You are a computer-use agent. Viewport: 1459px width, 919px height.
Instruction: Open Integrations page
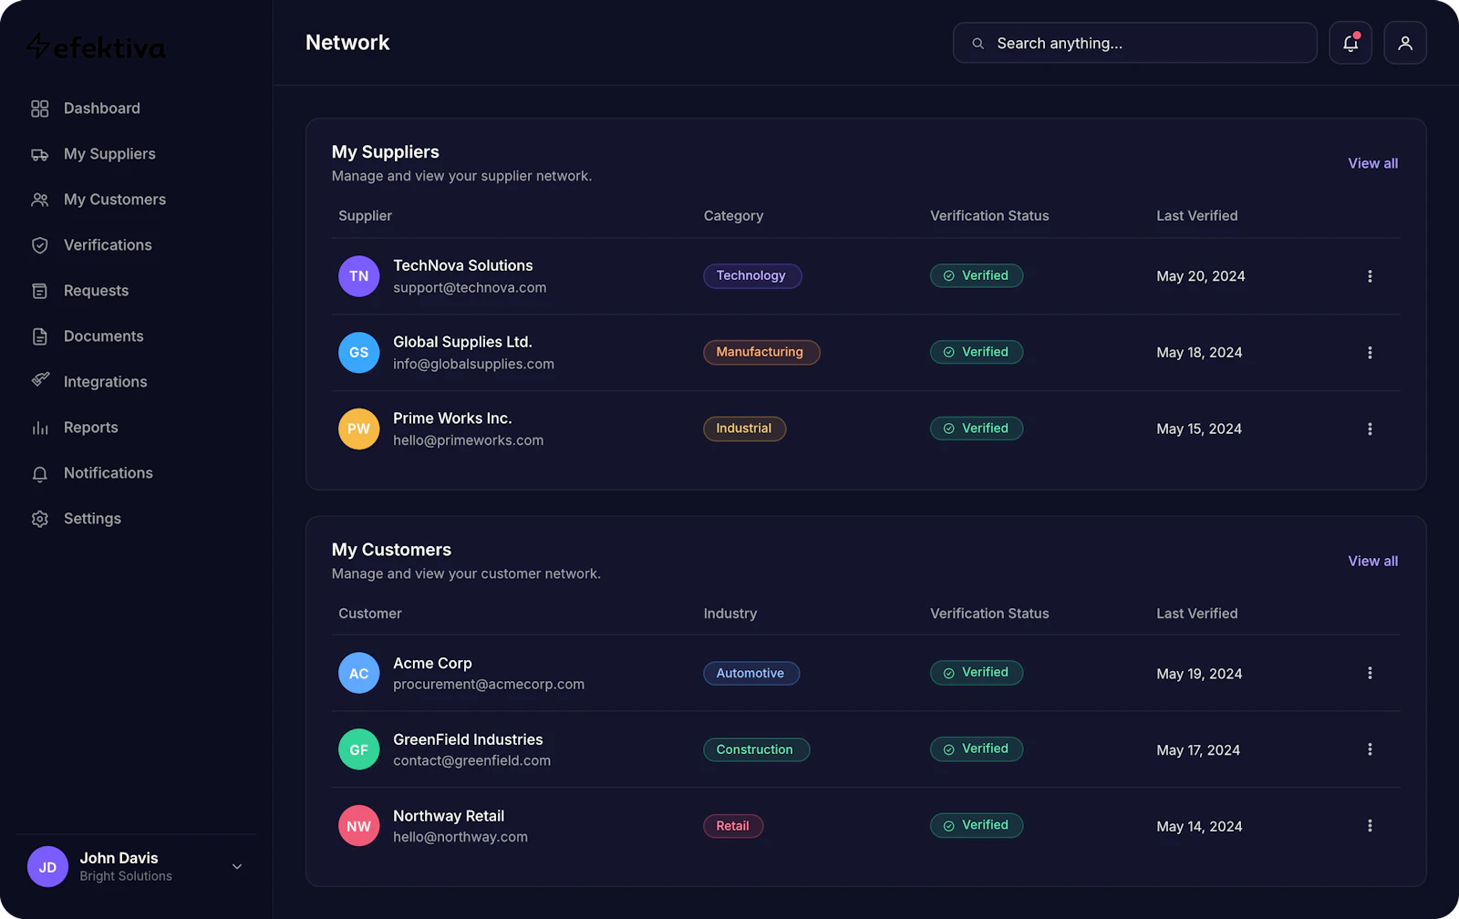(105, 382)
